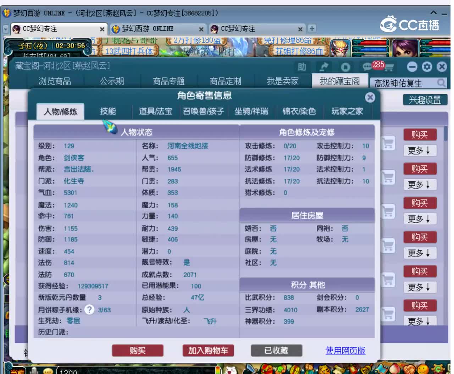Click the grey 已收藏 button

click(276, 351)
